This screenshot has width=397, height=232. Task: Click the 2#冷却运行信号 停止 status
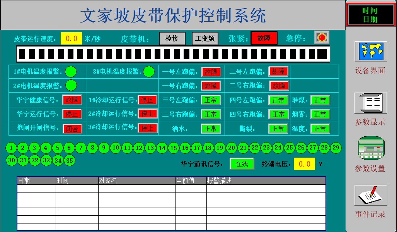click(x=148, y=113)
